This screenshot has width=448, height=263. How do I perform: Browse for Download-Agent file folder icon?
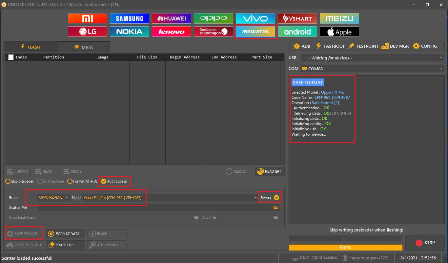[196, 217]
